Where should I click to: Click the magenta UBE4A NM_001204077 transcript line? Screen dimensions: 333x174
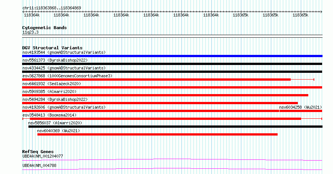172,159
